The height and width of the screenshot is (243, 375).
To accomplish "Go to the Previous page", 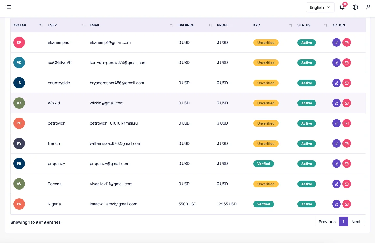I will point(327,222).
